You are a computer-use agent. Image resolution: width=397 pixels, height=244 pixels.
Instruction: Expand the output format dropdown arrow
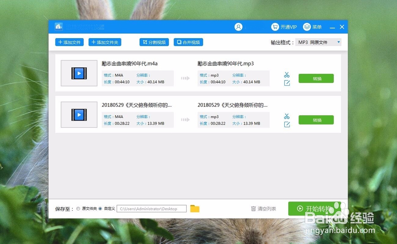tap(339, 42)
